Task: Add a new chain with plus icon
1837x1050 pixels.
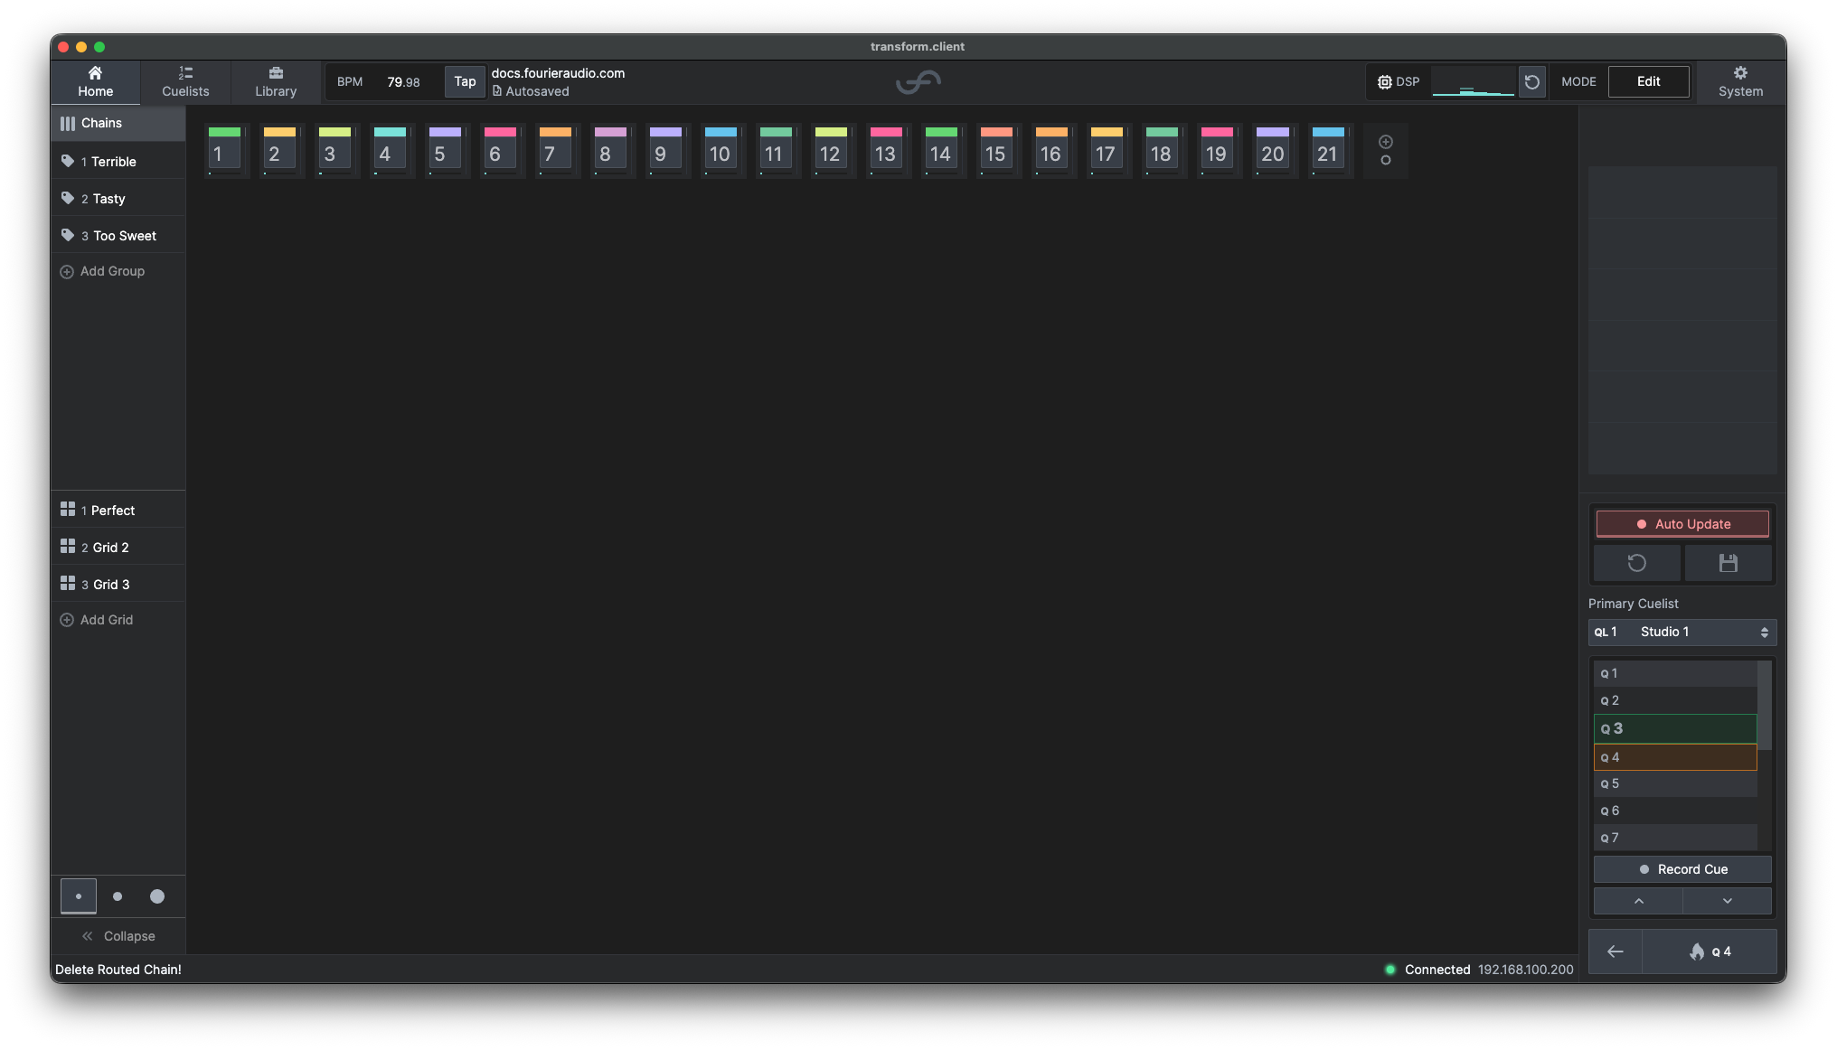Action: [1386, 142]
